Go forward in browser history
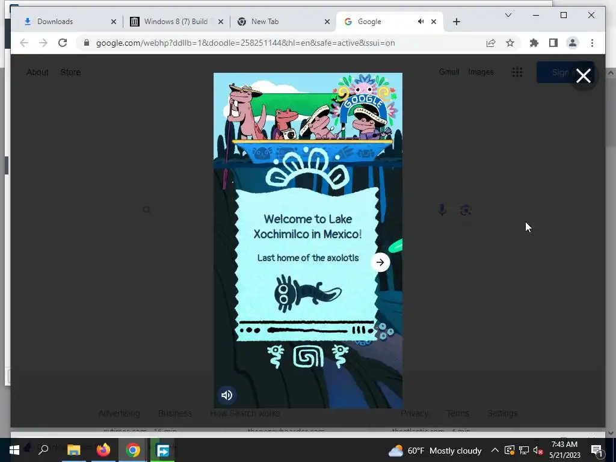This screenshot has height=462, width=616. tap(43, 43)
